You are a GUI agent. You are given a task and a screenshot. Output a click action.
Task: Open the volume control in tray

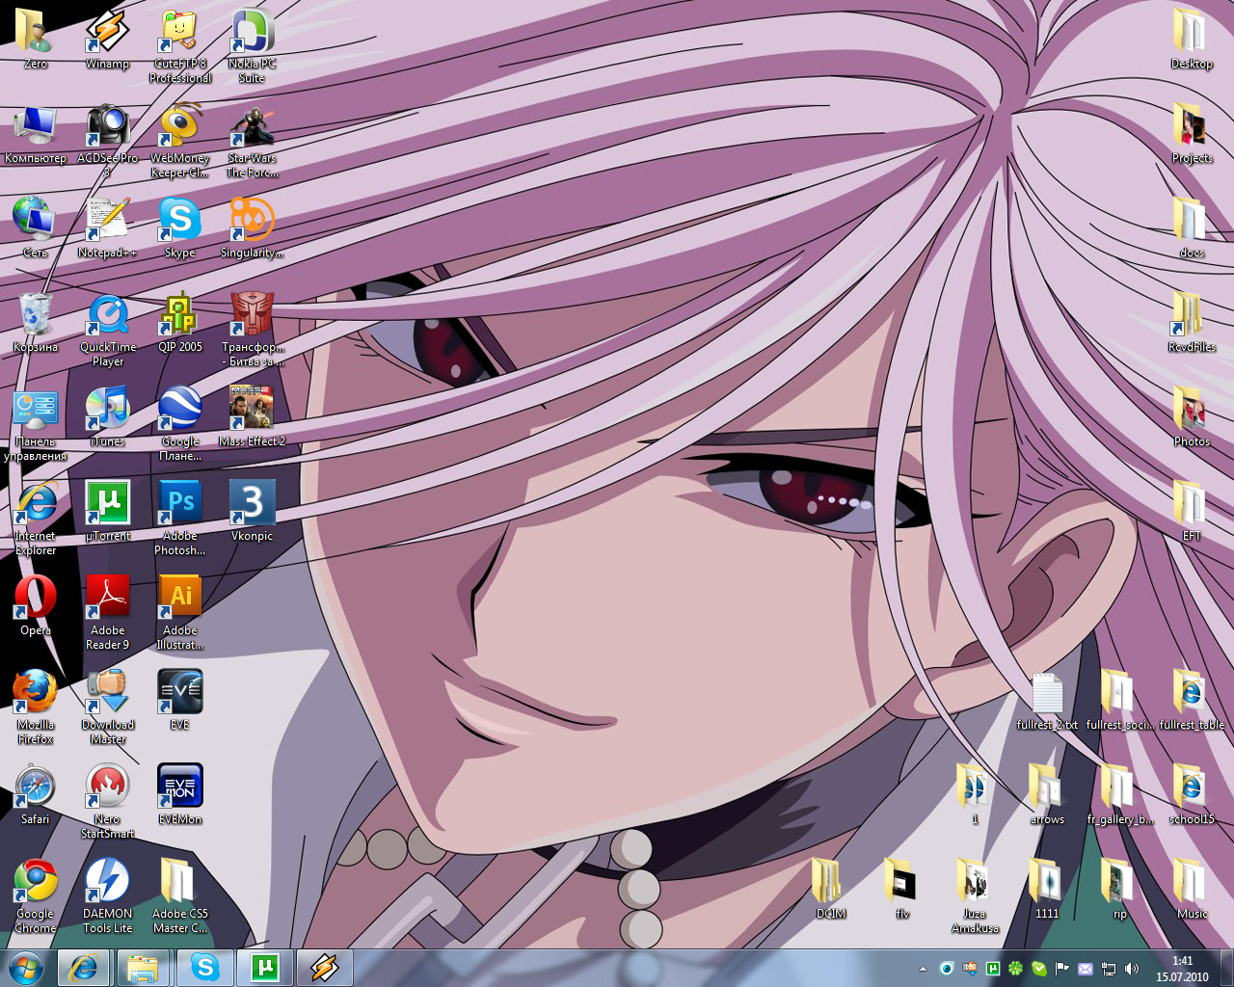tap(1132, 969)
